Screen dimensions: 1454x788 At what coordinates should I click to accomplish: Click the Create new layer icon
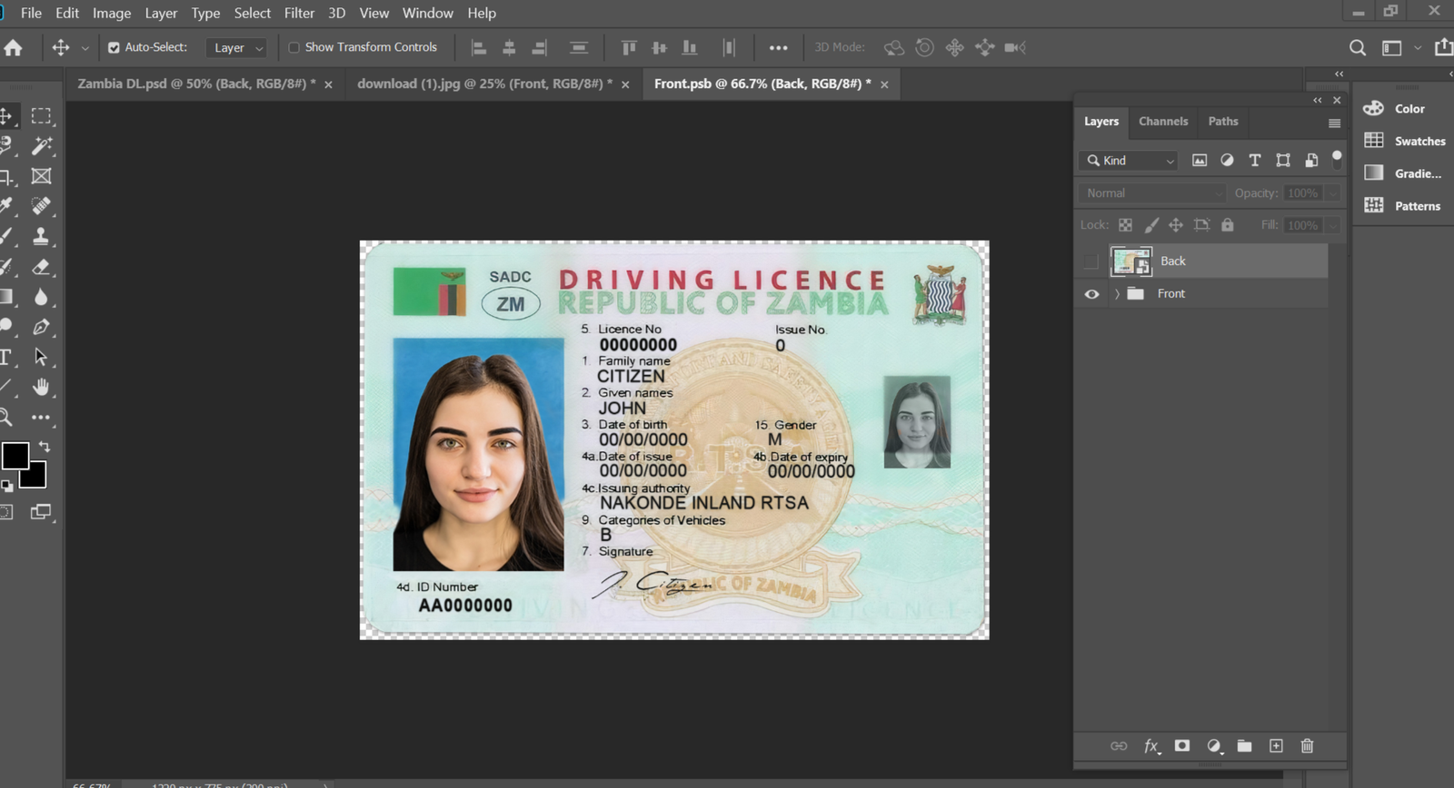tap(1276, 745)
